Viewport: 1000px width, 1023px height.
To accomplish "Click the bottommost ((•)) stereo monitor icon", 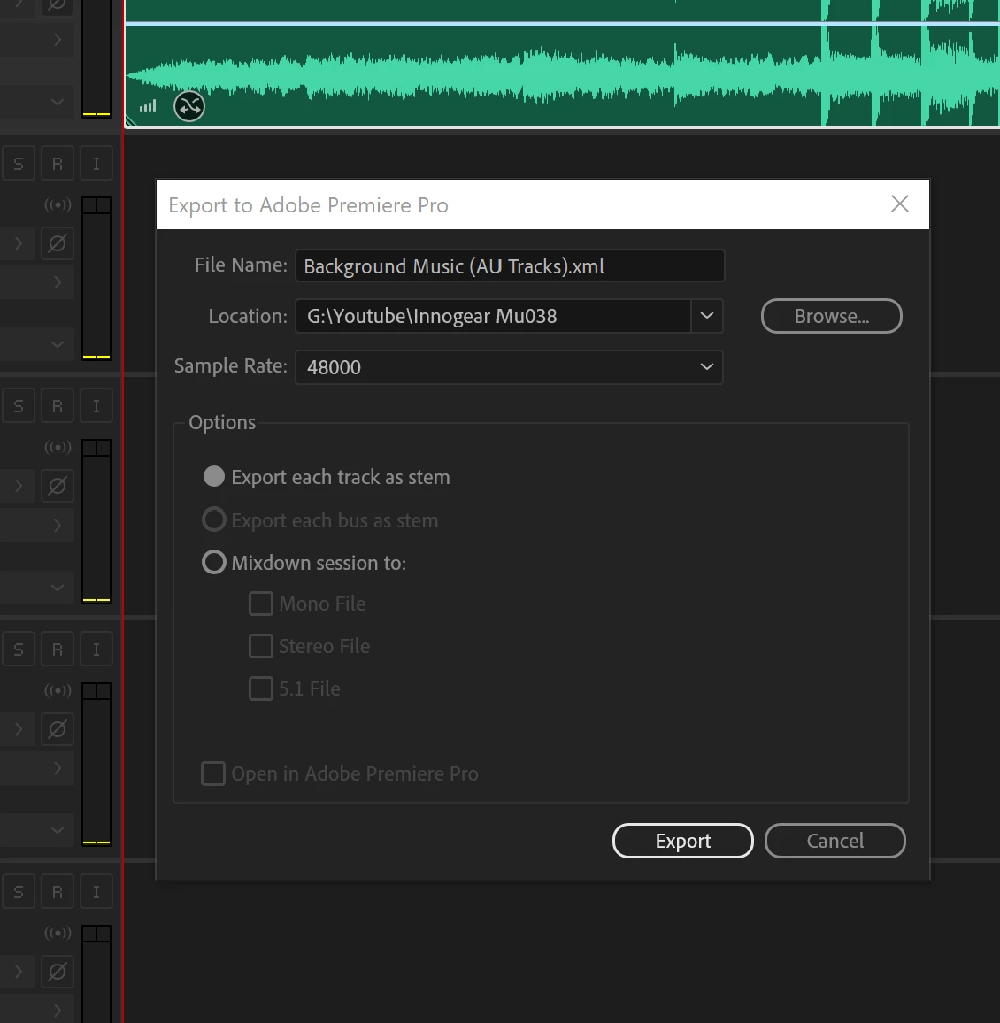I will tap(58, 933).
